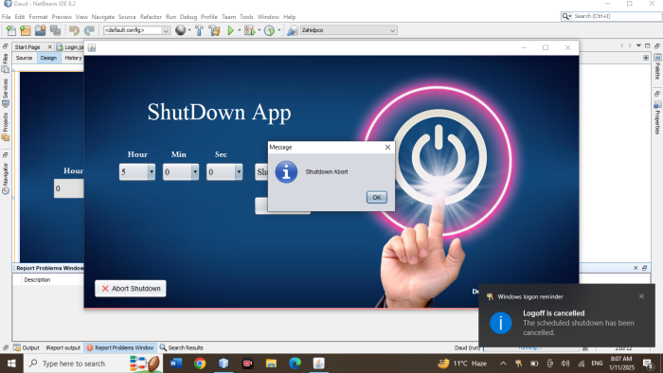
Task: Open Microsoft Edge from taskbar
Action: click(295, 364)
